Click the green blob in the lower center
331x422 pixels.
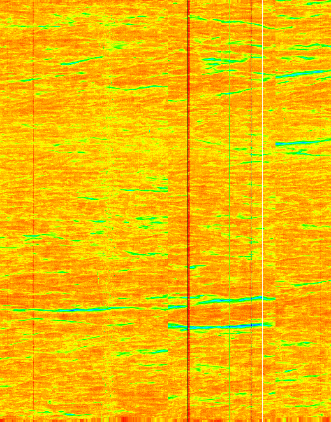click(x=153, y=351)
